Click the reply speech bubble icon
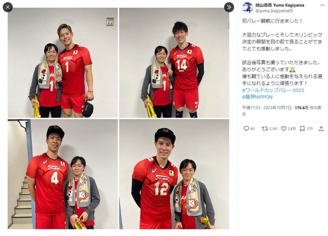Viewport: 328px width, 236px height. coord(246,129)
